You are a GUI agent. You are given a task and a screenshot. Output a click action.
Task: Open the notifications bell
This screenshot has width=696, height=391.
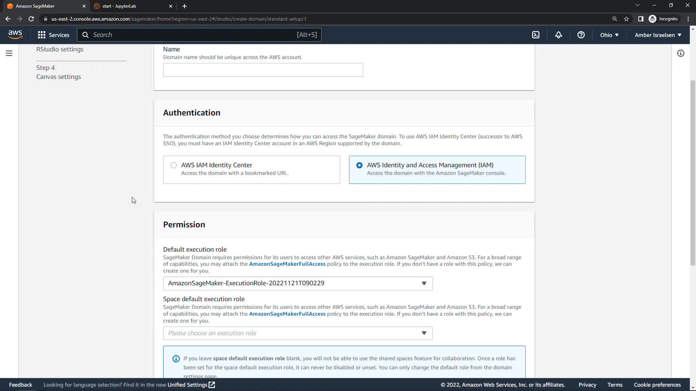(558, 35)
